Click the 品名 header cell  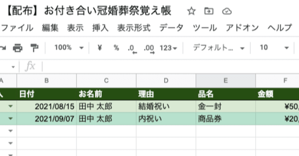pos(226,94)
